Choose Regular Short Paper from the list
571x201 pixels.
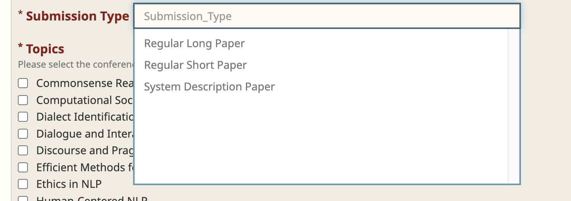point(195,65)
